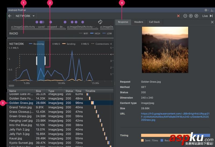Zoom in the timeline with plus icon
The height and width of the screenshot is (147, 215).
(191, 16)
